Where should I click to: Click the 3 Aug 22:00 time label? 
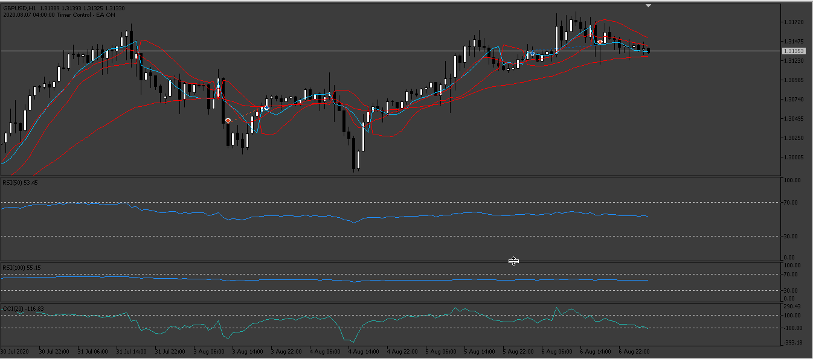coord(286,351)
